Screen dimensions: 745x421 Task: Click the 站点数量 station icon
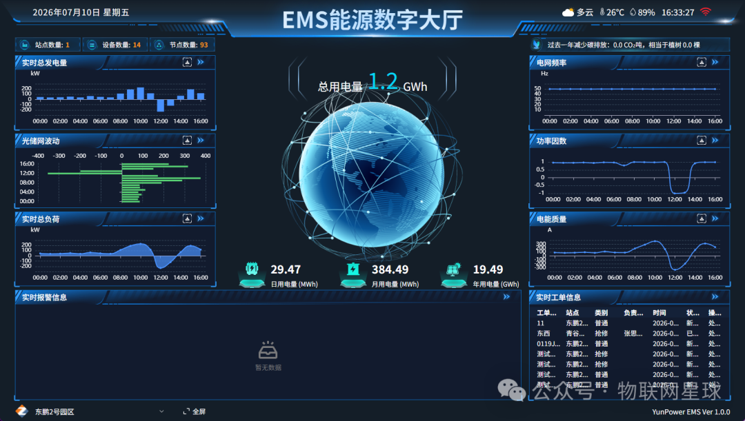(24, 45)
